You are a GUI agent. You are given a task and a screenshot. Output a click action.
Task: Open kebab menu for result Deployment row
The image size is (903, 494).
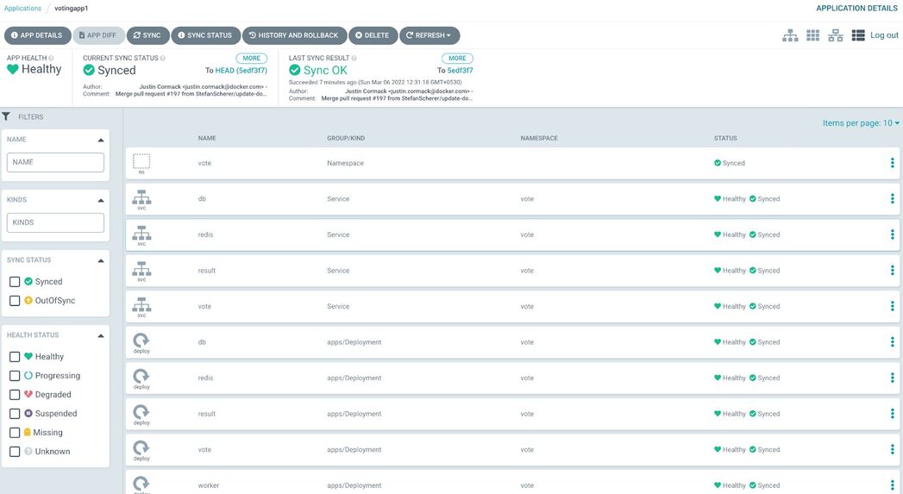coord(892,414)
